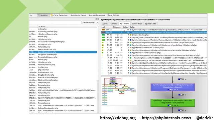Click the function search input field
214x120 pixels.
[x=55, y=22]
